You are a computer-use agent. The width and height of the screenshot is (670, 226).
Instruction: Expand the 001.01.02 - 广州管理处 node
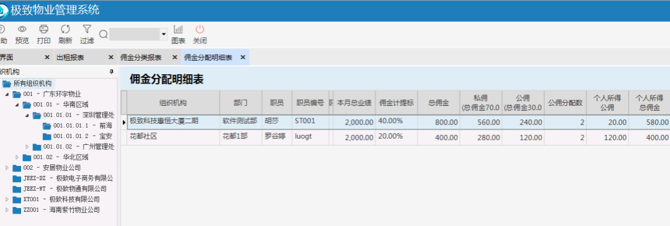pos(27,147)
